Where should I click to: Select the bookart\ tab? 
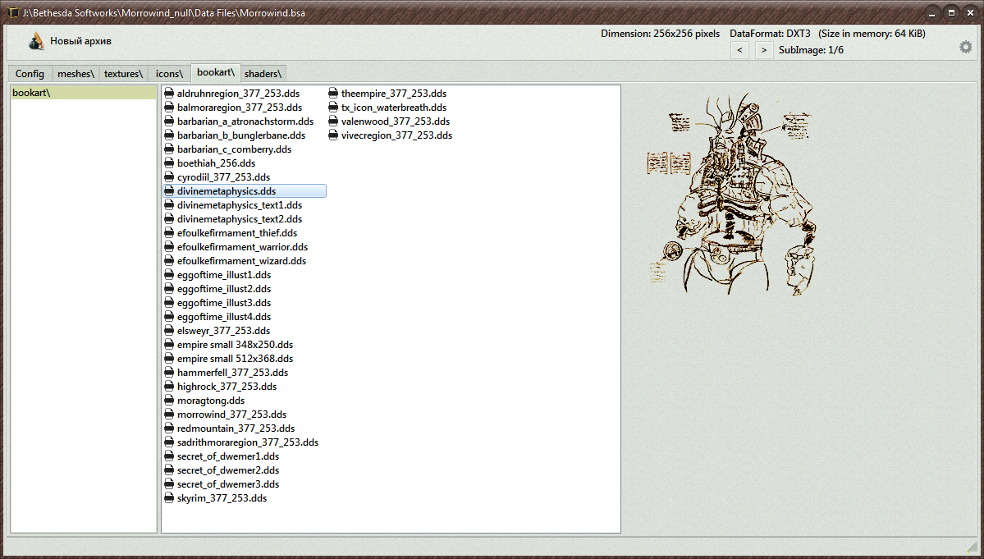216,72
